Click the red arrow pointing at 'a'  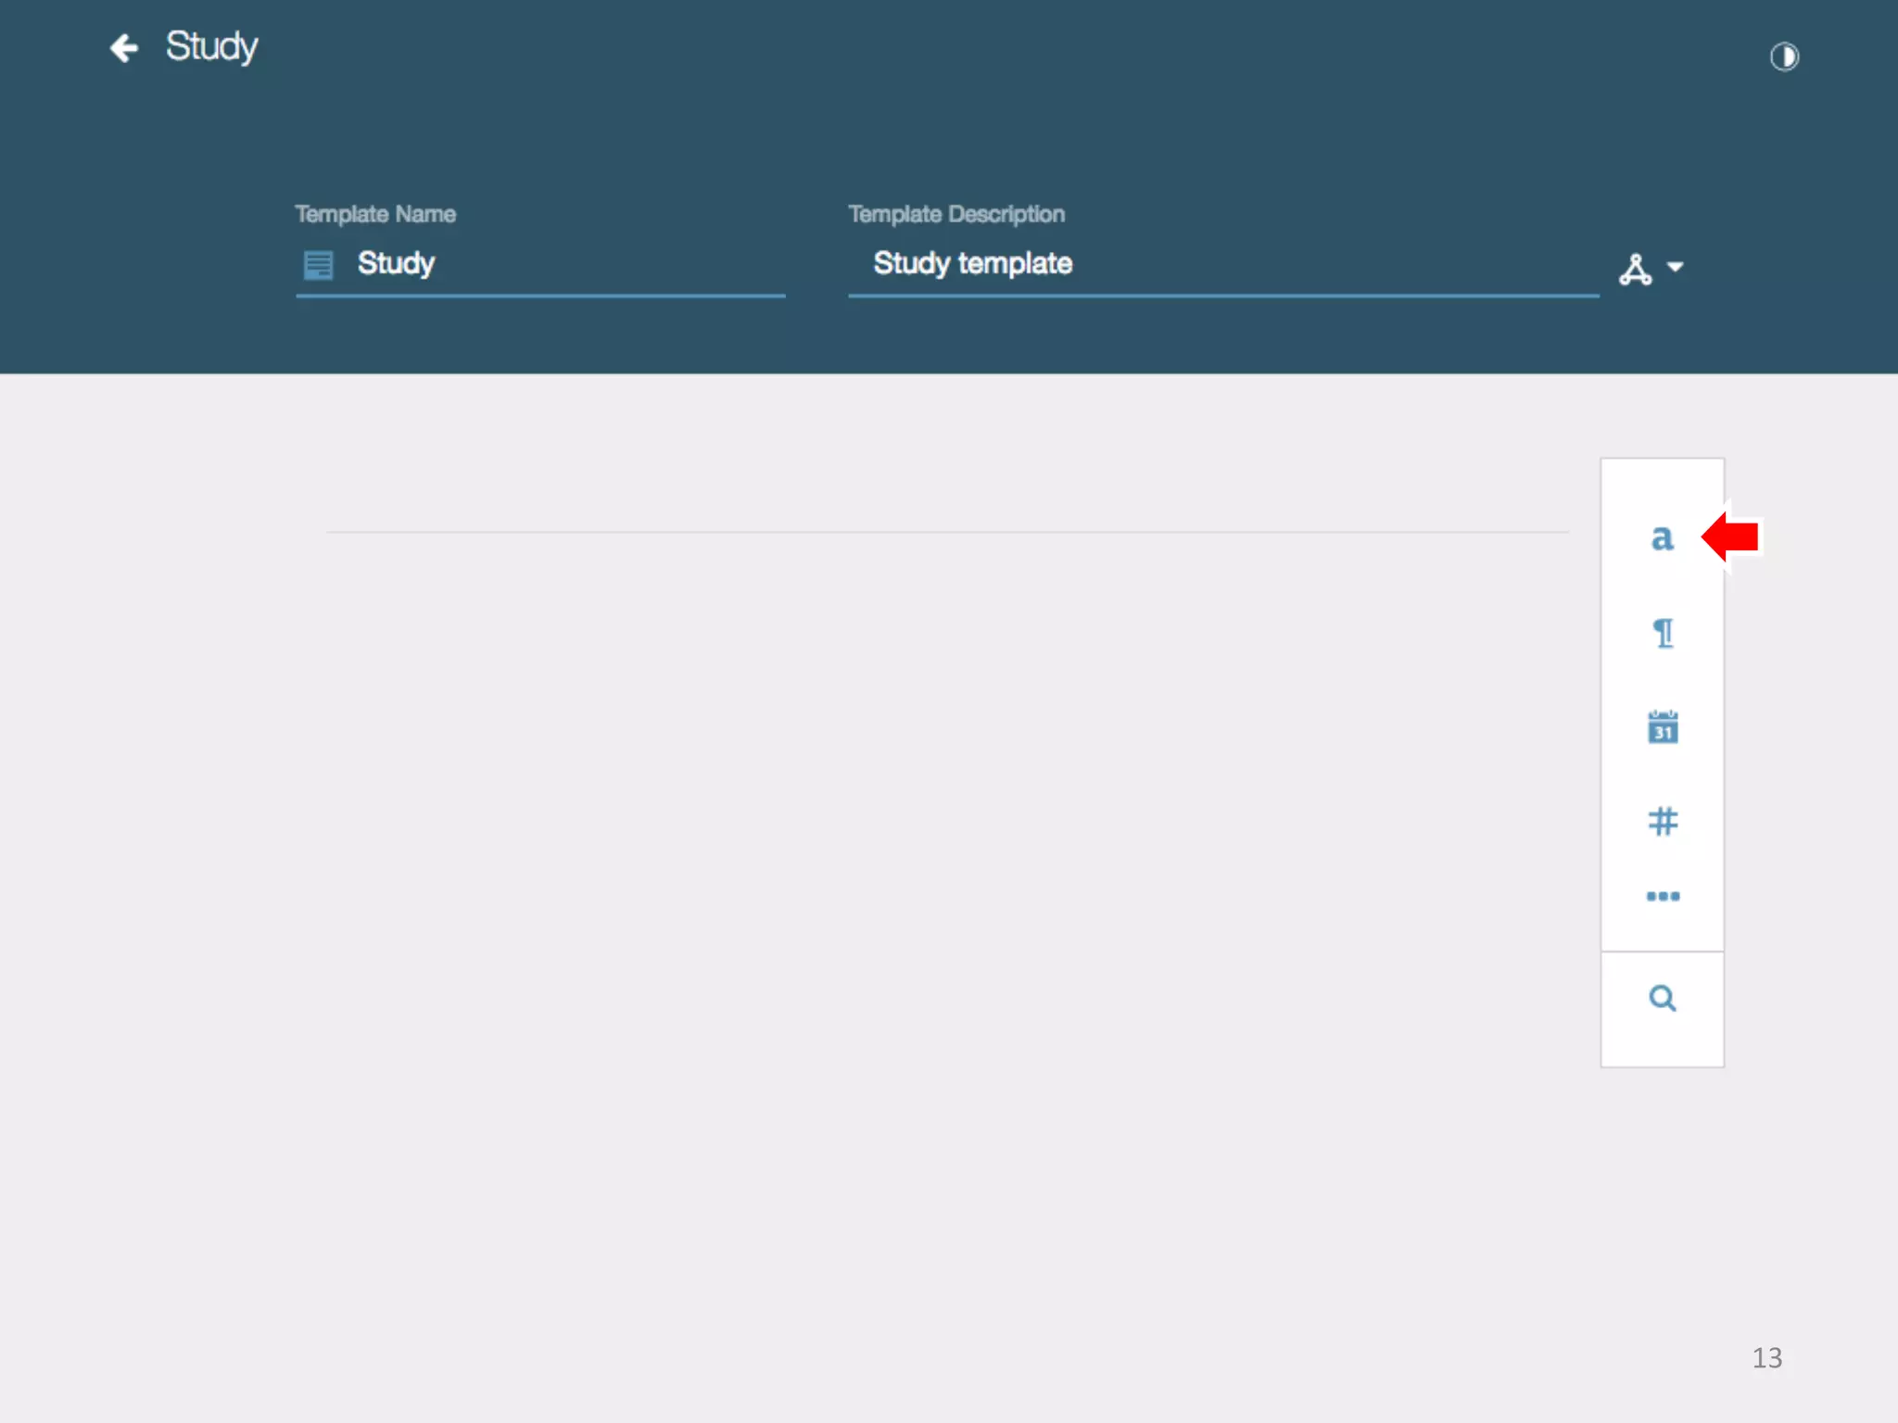pyautogui.click(x=1731, y=537)
